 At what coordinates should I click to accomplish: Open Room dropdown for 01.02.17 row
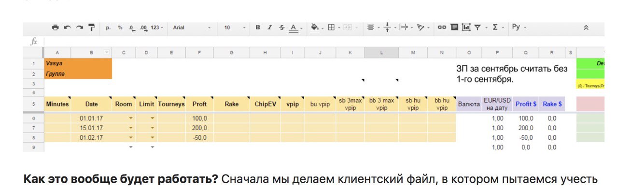(130, 137)
